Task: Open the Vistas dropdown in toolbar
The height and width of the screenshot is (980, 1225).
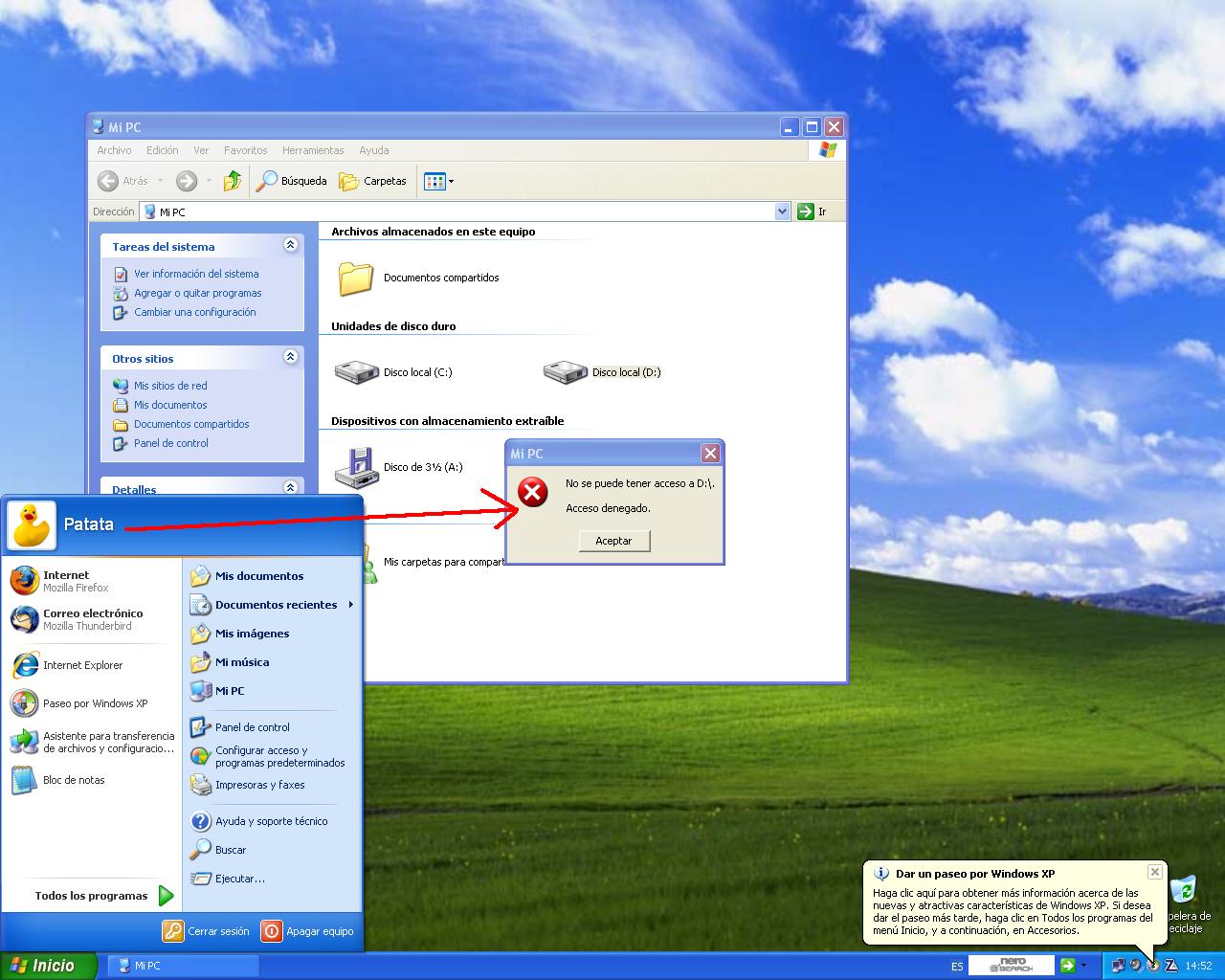Action: tap(438, 180)
